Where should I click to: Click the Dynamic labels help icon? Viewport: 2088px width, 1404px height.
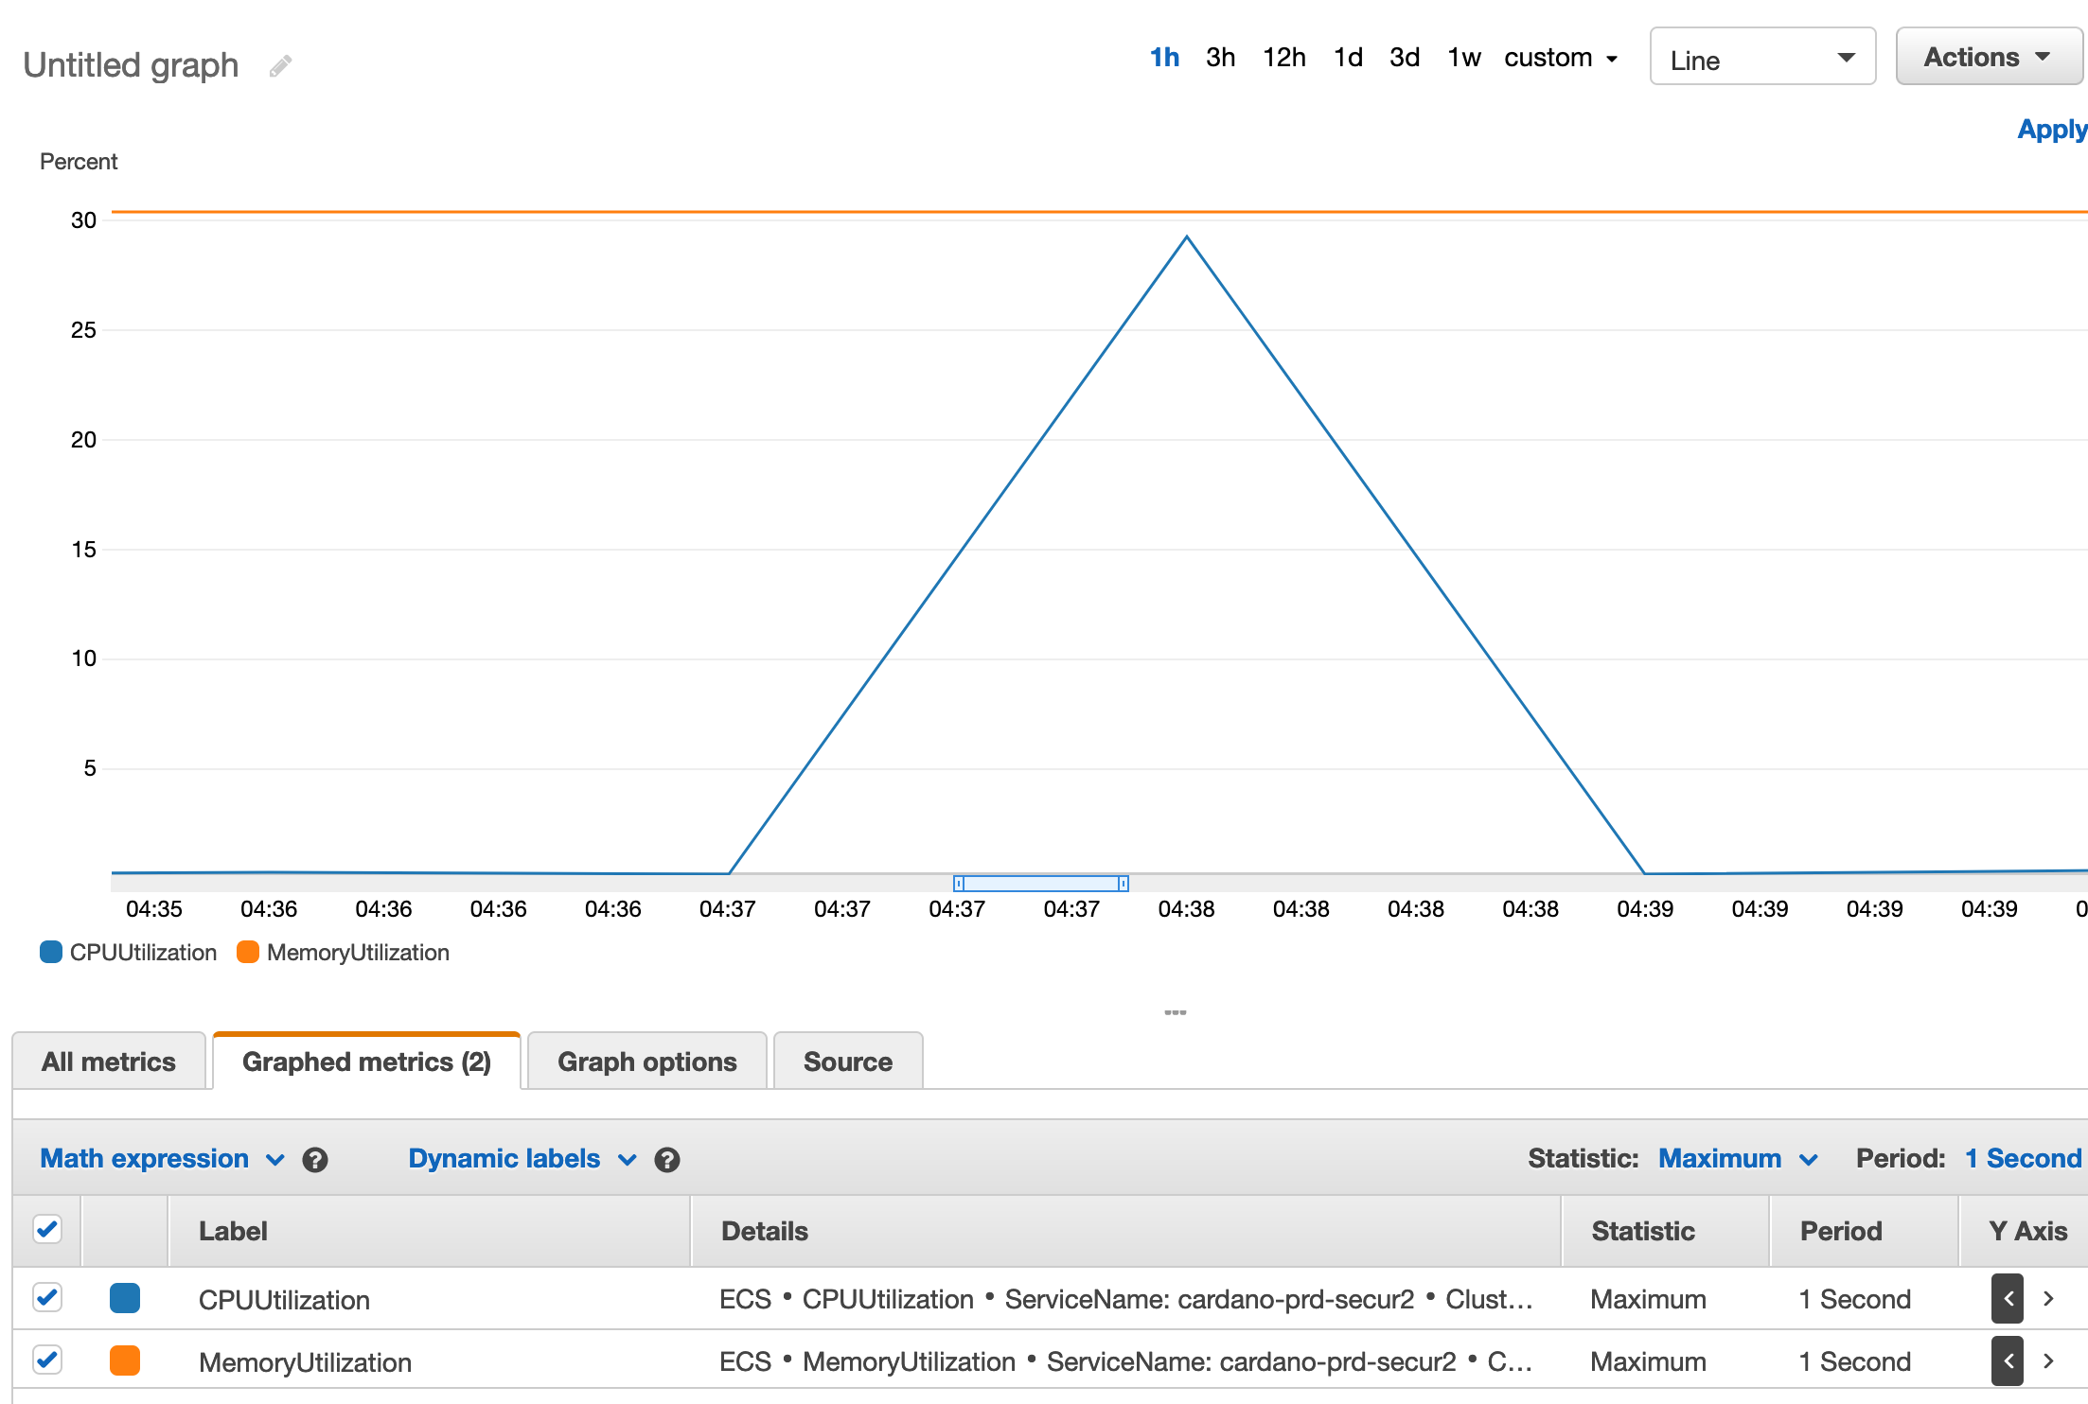pos(667,1159)
